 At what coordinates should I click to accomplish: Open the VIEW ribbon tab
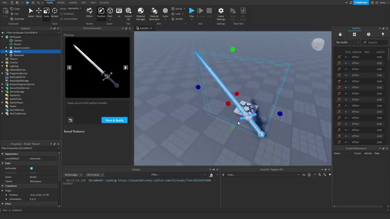pyautogui.click(x=93, y=2)
